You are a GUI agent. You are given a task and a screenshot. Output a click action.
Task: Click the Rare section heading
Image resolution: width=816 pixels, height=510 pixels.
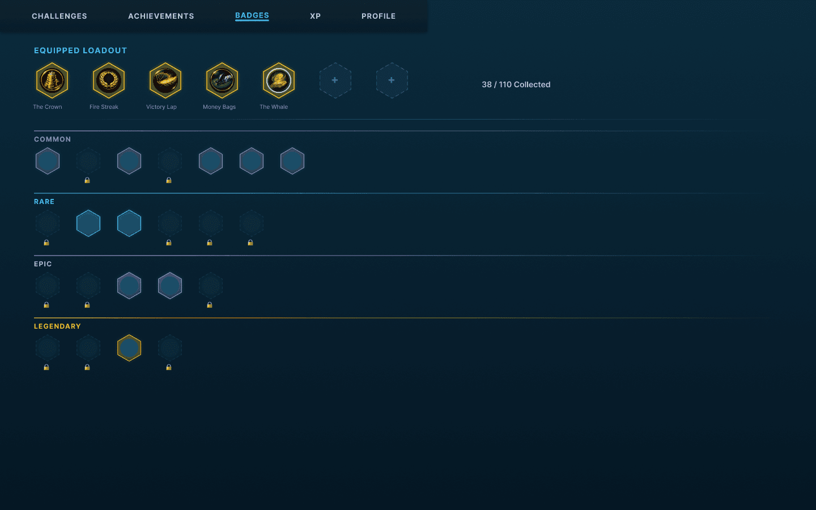click(44, 202)
